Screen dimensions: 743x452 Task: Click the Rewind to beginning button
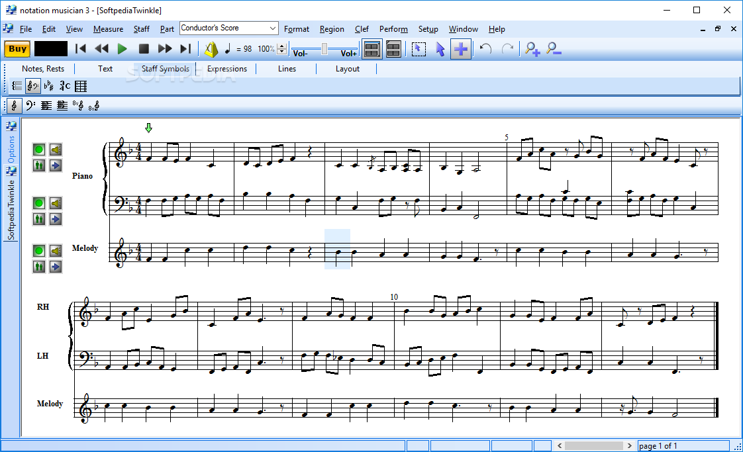point(81,49)
